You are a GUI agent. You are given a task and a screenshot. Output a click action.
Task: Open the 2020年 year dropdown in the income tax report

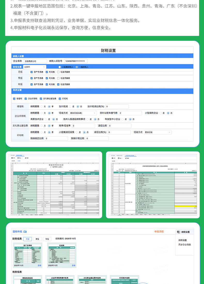tap(114, 161)
